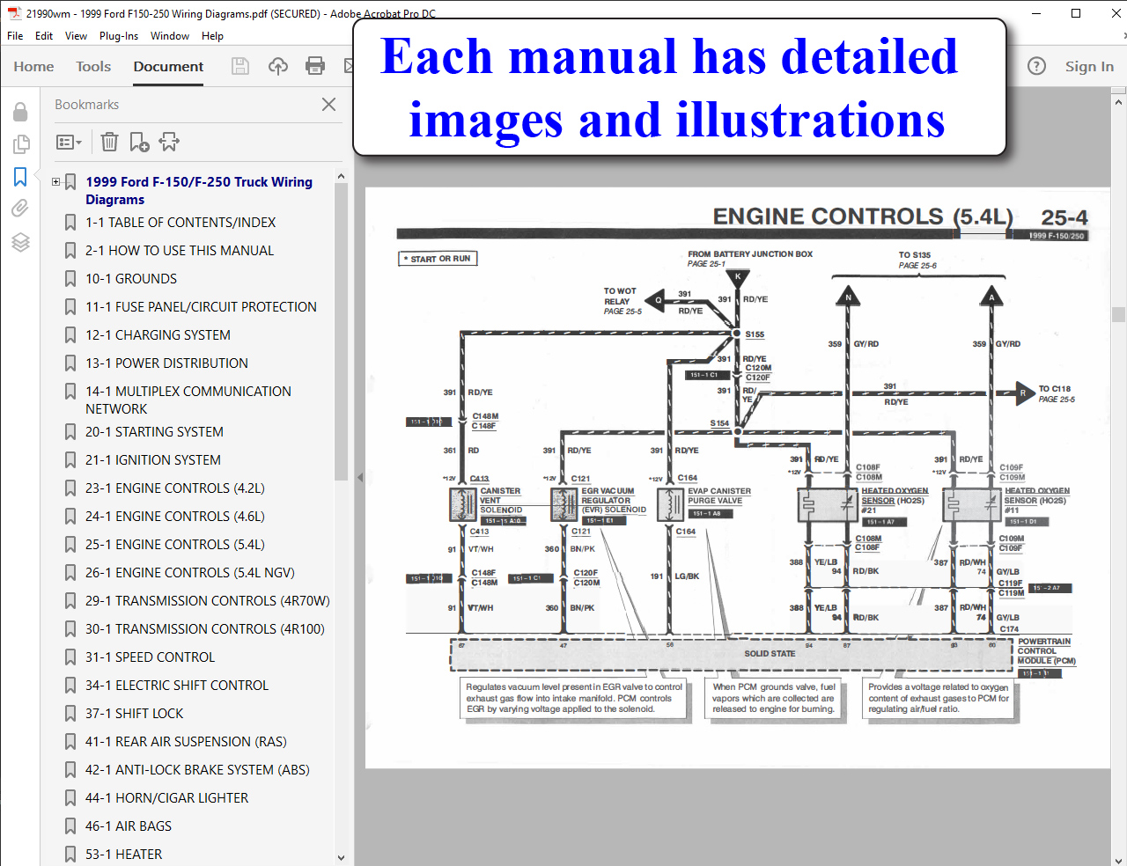Go to the 1-1 TABLE OF CONTENTS/INDEX bookmark
1127x866 pixels.
[x=180, y=223]
